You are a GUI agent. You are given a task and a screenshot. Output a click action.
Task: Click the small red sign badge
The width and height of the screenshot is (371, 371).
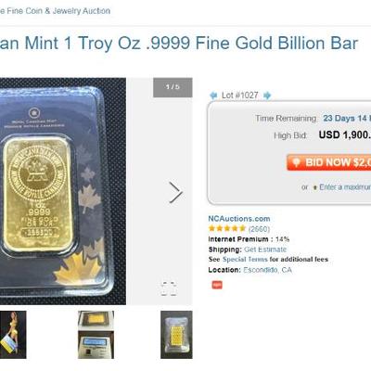217,285
